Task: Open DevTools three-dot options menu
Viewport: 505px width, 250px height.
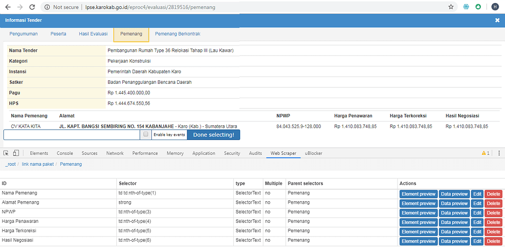Action: click(498, 153)
